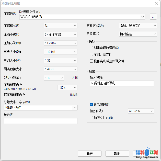Open the CPU 线程数 dropdown
Screen dimensions: 161x161
coord(54,78)
